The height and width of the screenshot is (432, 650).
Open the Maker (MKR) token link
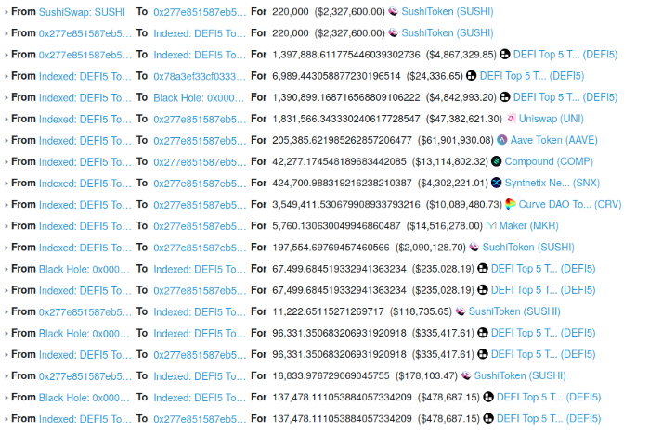coord(528,226)
